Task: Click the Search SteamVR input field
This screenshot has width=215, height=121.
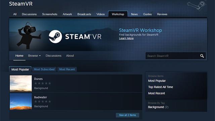Action: (x=173, y=56)
